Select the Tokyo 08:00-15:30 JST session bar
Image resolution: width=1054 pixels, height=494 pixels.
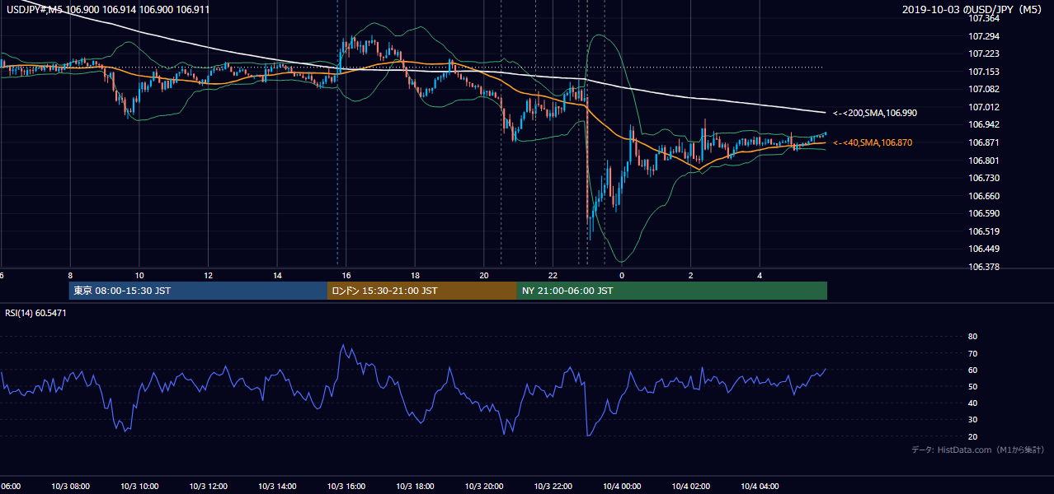[x=198, y=291]
